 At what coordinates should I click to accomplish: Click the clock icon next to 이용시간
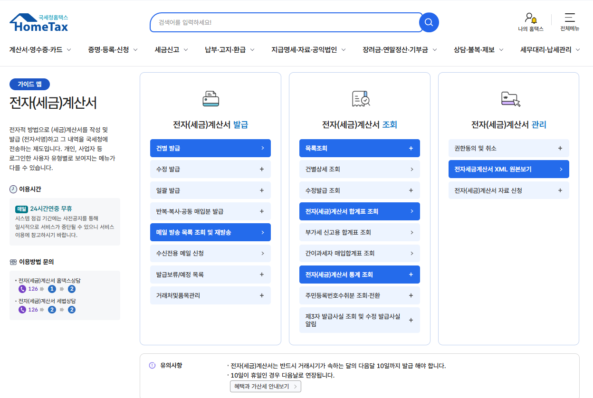click(x=13, y=188)
